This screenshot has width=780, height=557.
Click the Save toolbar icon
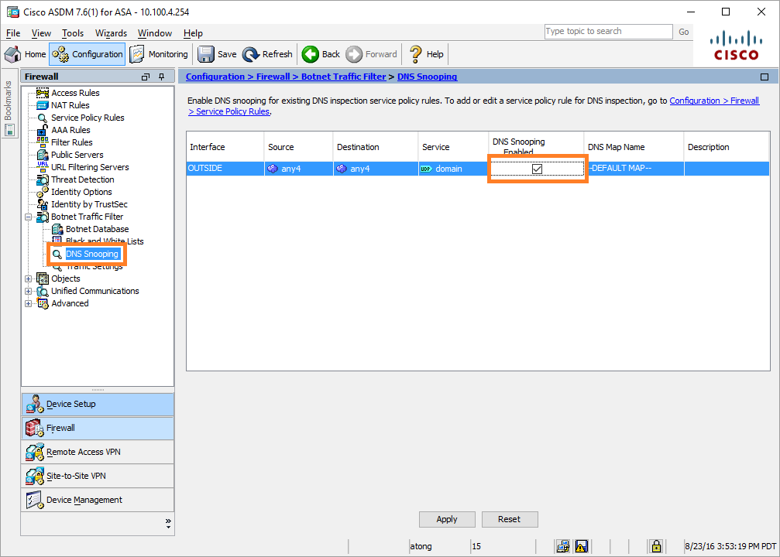[206, 54]
